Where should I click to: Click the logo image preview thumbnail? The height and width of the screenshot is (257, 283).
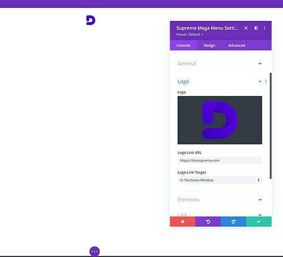(220, 120)
